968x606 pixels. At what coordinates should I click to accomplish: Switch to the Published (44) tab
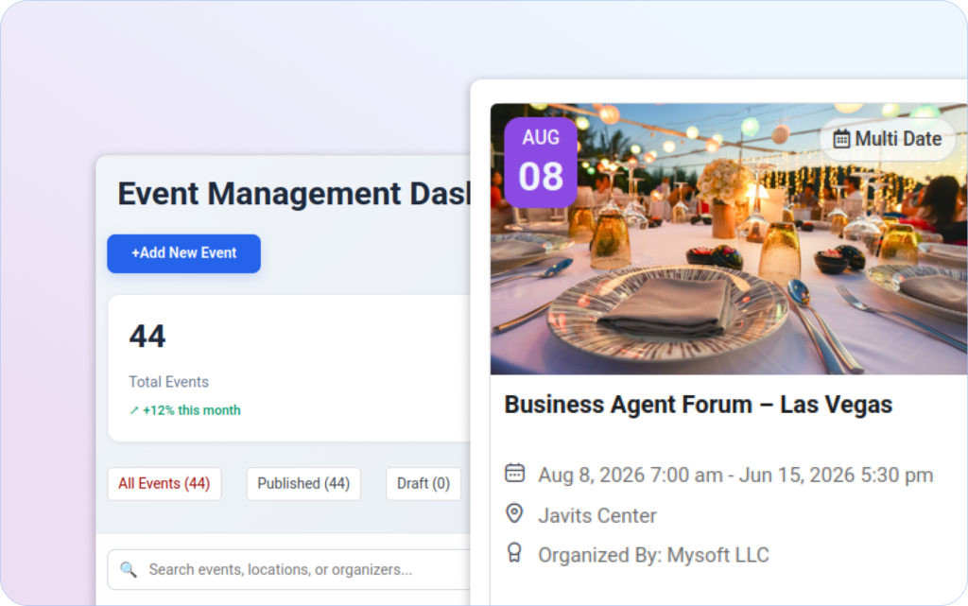[303, 483]
